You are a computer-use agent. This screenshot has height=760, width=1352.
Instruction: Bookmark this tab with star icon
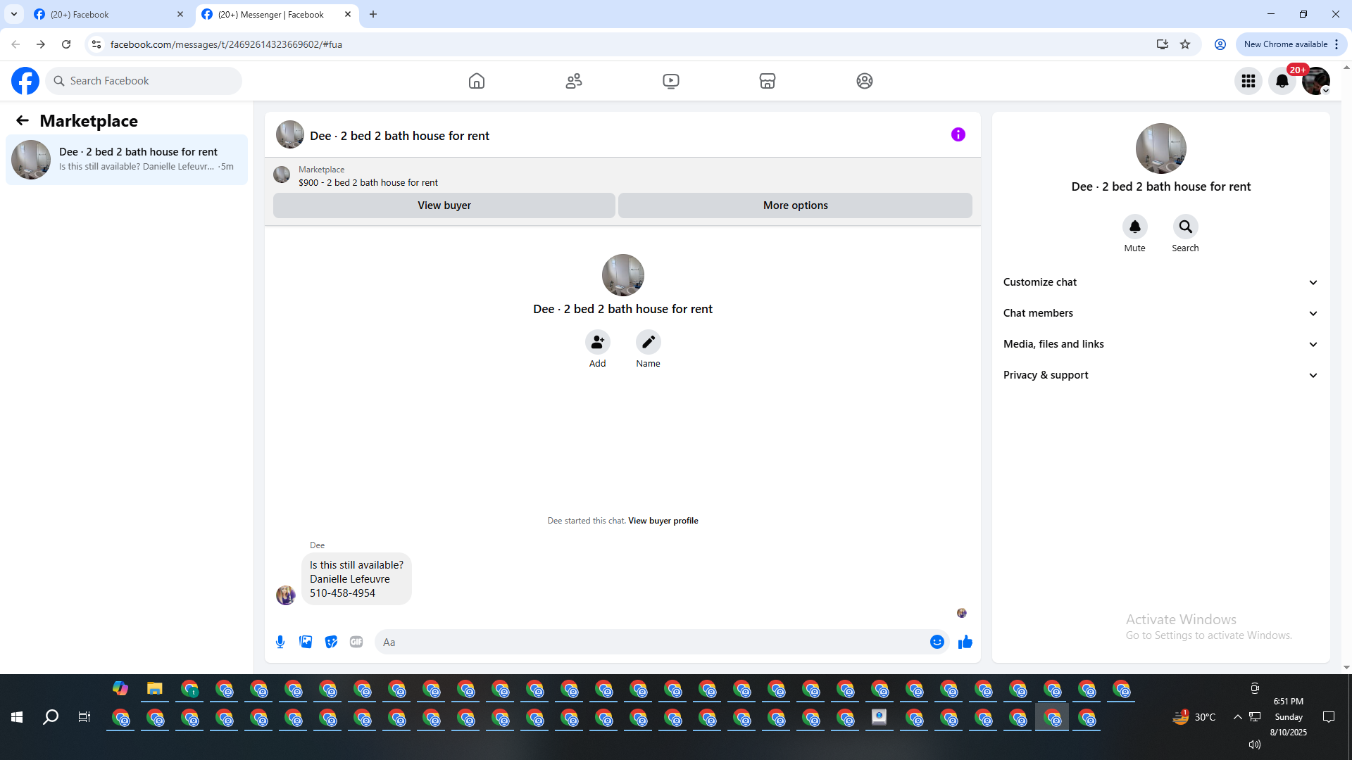1185,44
